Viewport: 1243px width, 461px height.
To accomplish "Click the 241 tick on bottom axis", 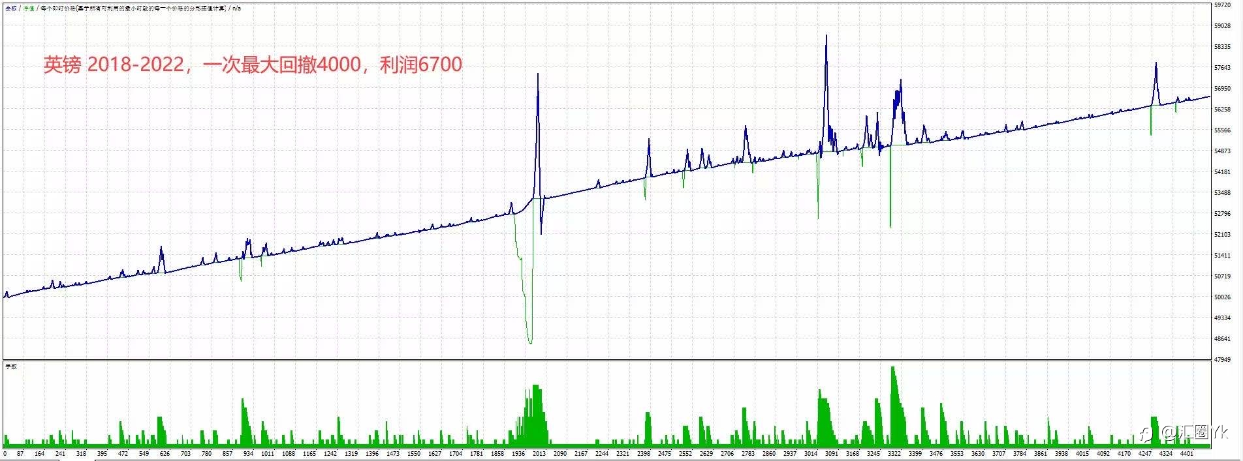I will (x=60, y=454).
